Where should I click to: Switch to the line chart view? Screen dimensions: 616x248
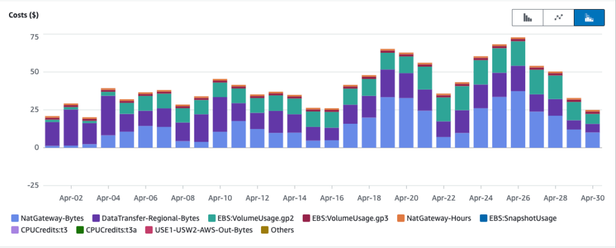click(x=558, y=17)
